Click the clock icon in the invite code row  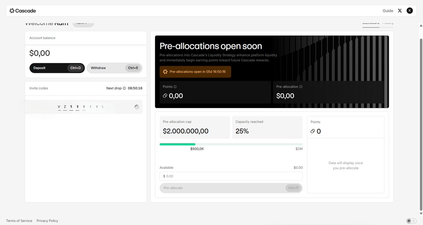pos(137,107)
